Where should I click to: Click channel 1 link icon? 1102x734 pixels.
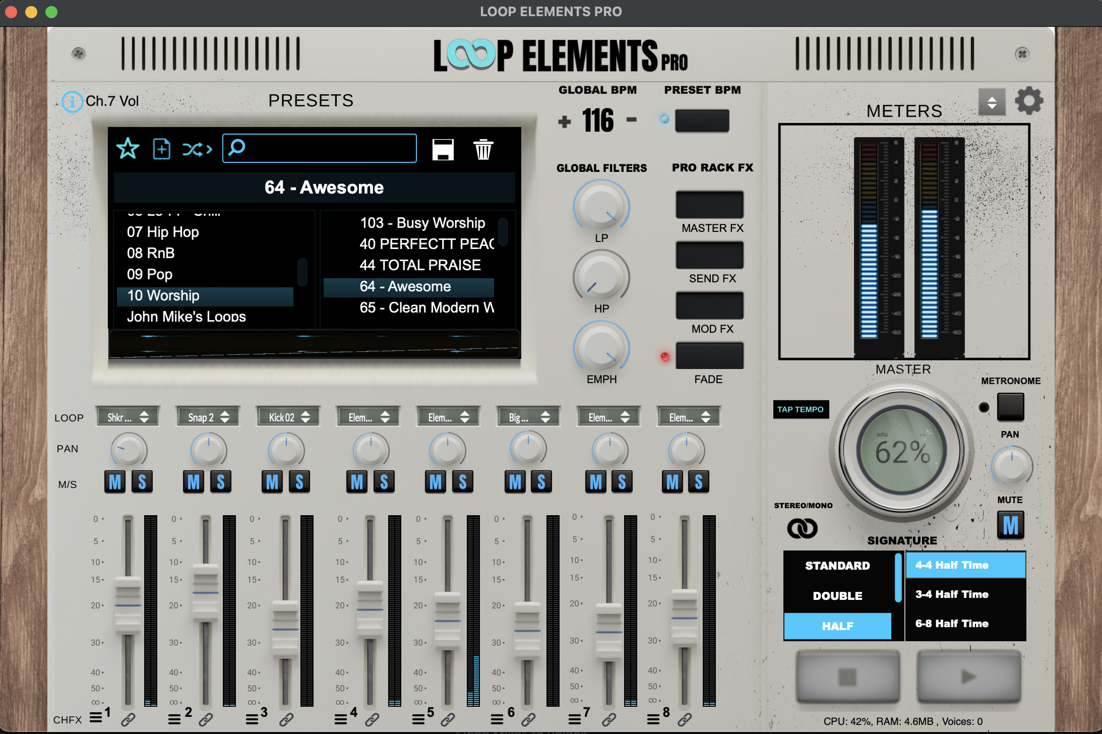(x=128, y=719)
